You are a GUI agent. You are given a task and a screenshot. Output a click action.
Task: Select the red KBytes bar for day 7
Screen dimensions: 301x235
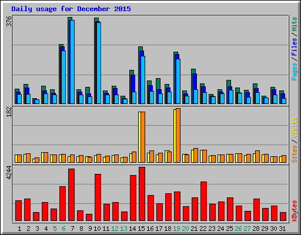pyautogui.click(x=71, y=195)
